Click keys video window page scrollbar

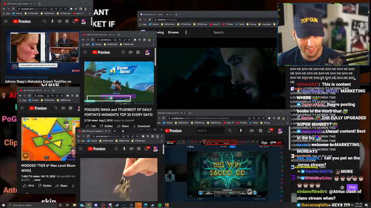pos(163,149)
